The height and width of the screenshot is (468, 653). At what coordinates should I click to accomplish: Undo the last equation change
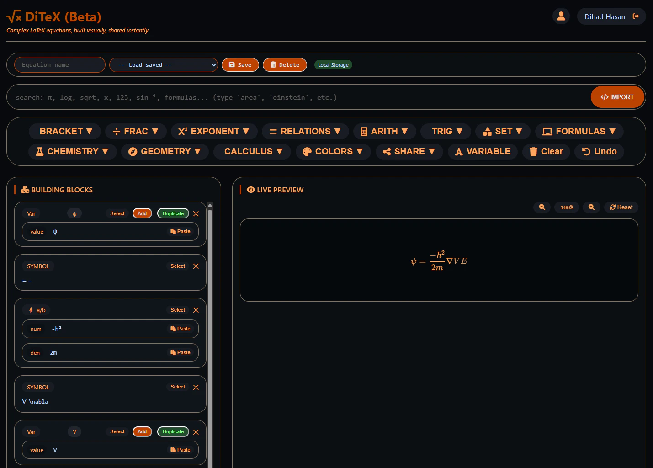[599, 151]
